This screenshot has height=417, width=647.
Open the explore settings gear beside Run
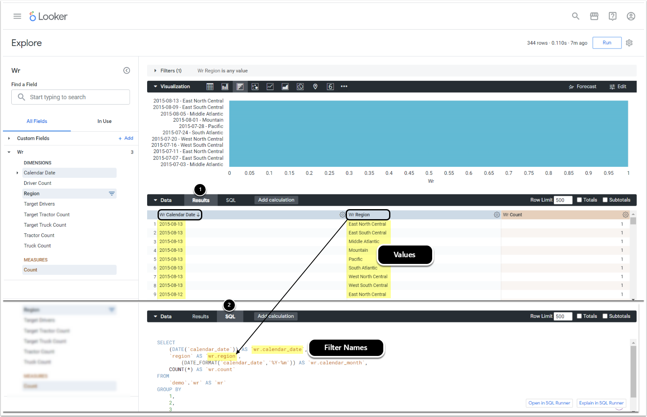(x=629, y=43)
